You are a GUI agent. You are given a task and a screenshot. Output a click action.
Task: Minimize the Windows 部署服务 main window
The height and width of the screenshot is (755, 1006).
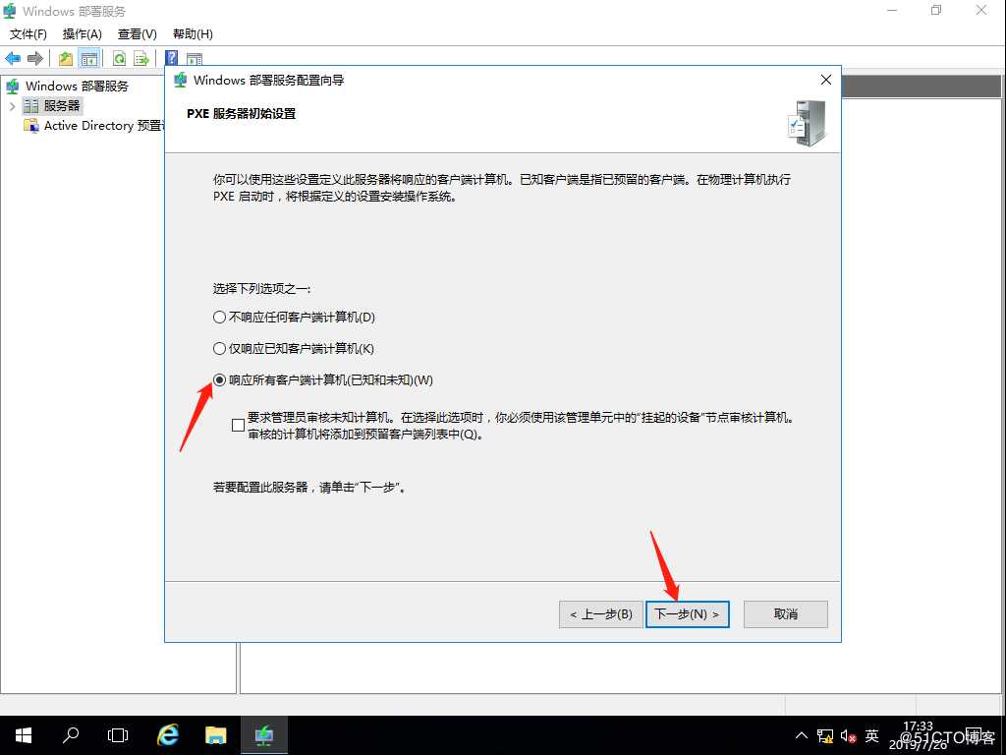pyautogui.click(x=892, y=10)
